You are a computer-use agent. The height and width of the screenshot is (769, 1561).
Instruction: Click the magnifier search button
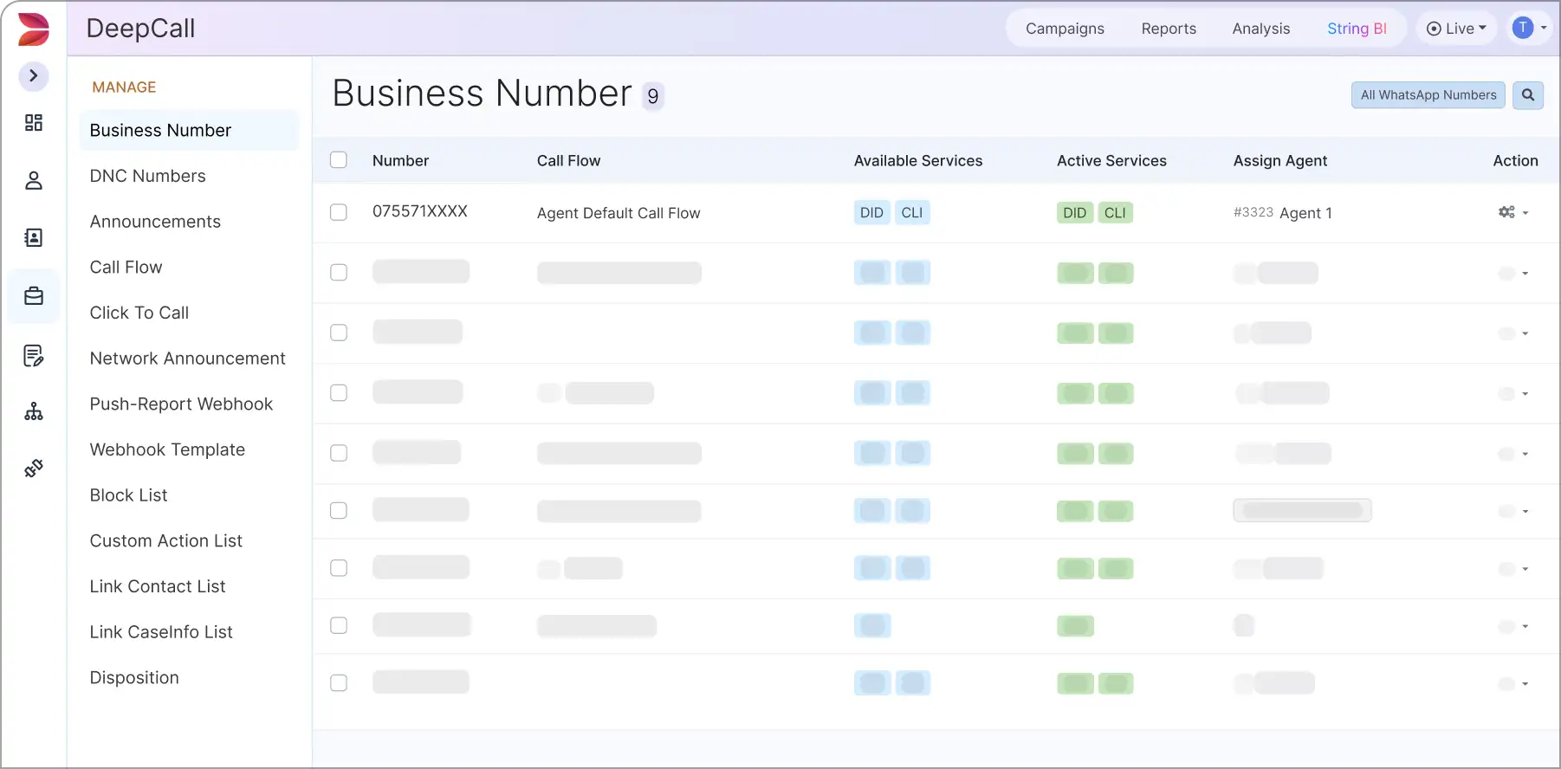(x=1527, y=95)
